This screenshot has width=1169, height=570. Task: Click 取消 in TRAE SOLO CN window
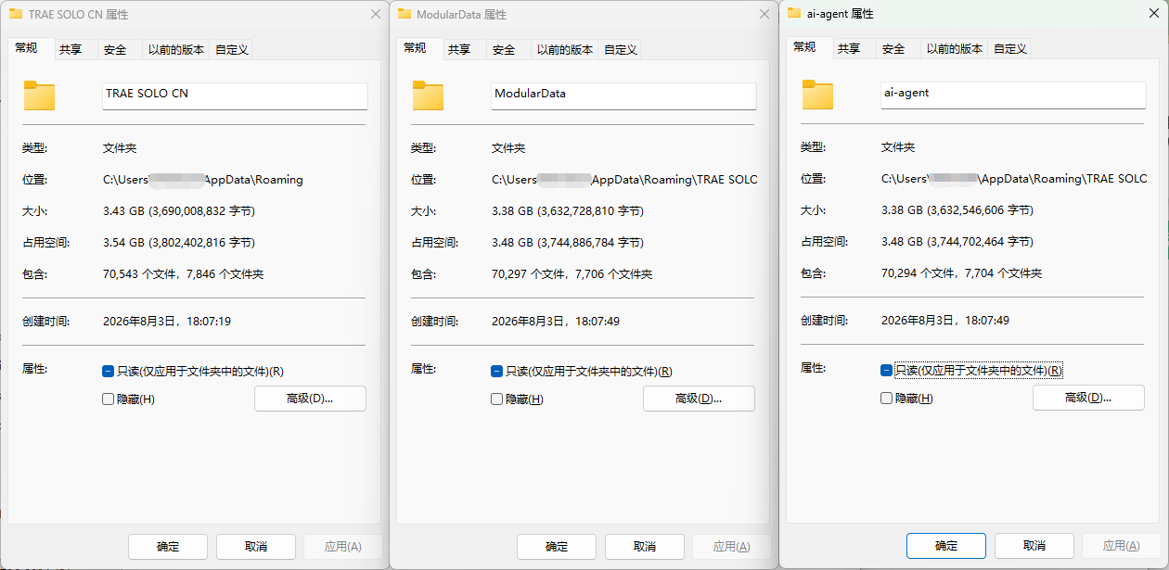256,546
